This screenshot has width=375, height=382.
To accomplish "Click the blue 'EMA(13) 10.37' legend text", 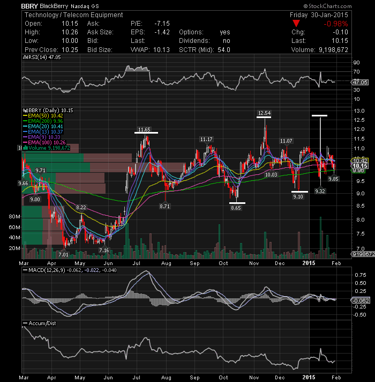I will coord(46,132).
